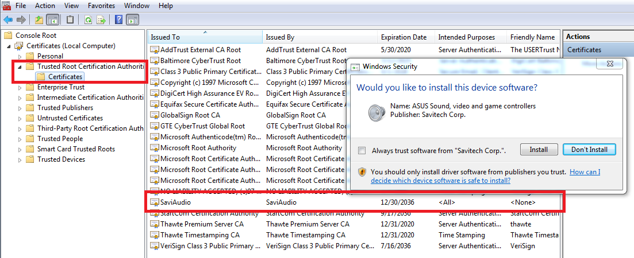
Task: Open the File menu
Action: [21, 6]
